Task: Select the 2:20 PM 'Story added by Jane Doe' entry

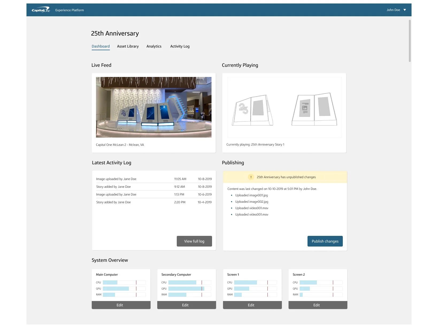Action: tap(154, 202)
